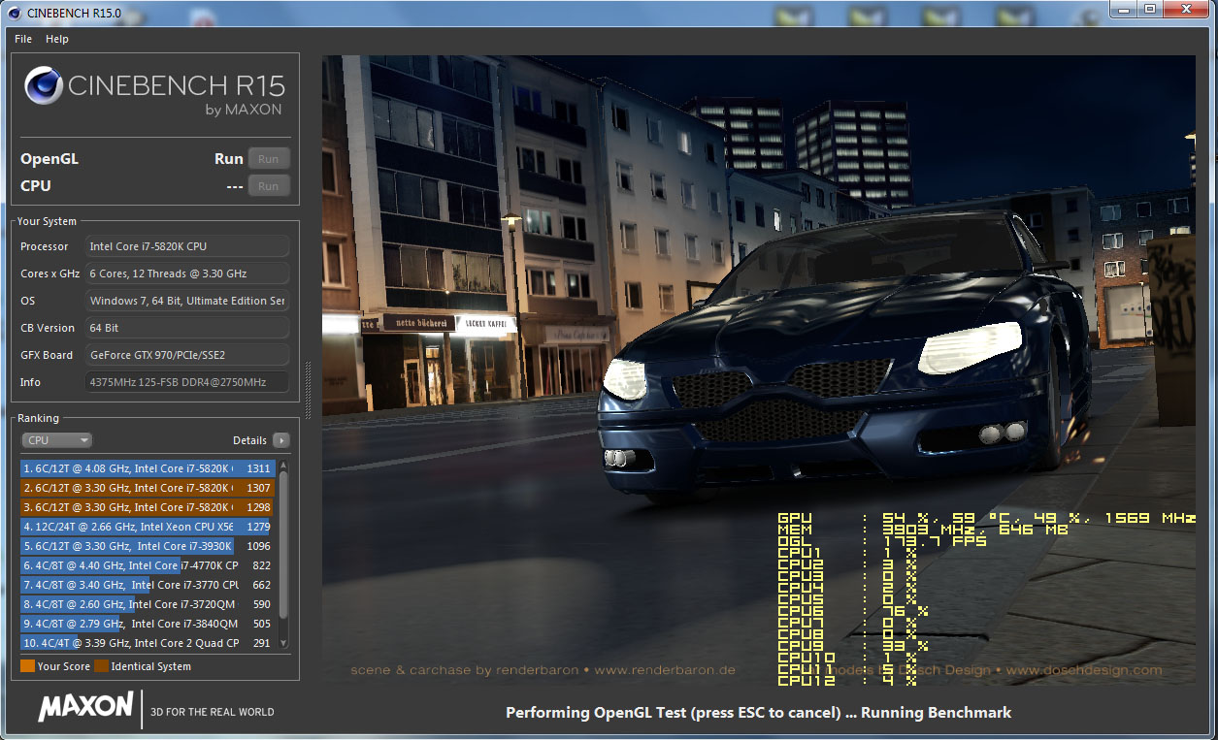Image resolution: width=1218 pixels, height=740 pixels.
Task: Select ranking row 1 with score 1311
Action: coord(148,468)
